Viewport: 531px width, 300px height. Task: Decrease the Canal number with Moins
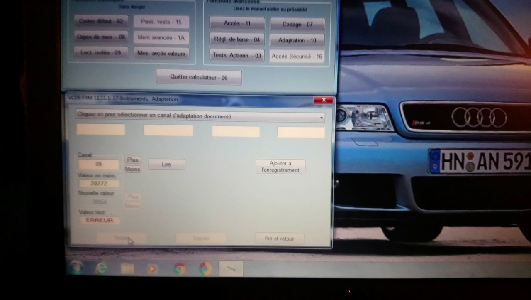coord(133,169)
